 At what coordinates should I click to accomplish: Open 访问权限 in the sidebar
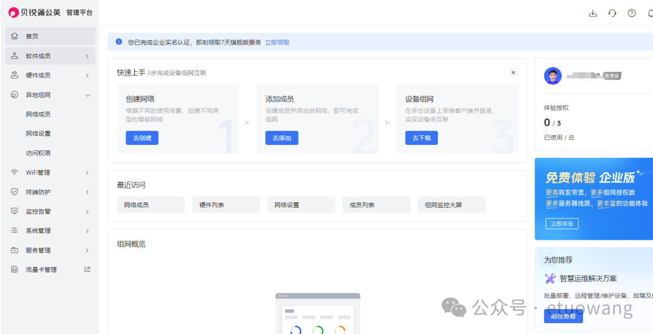38,153
